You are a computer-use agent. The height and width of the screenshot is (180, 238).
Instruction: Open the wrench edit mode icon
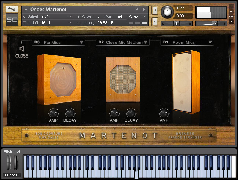point(12,9)
